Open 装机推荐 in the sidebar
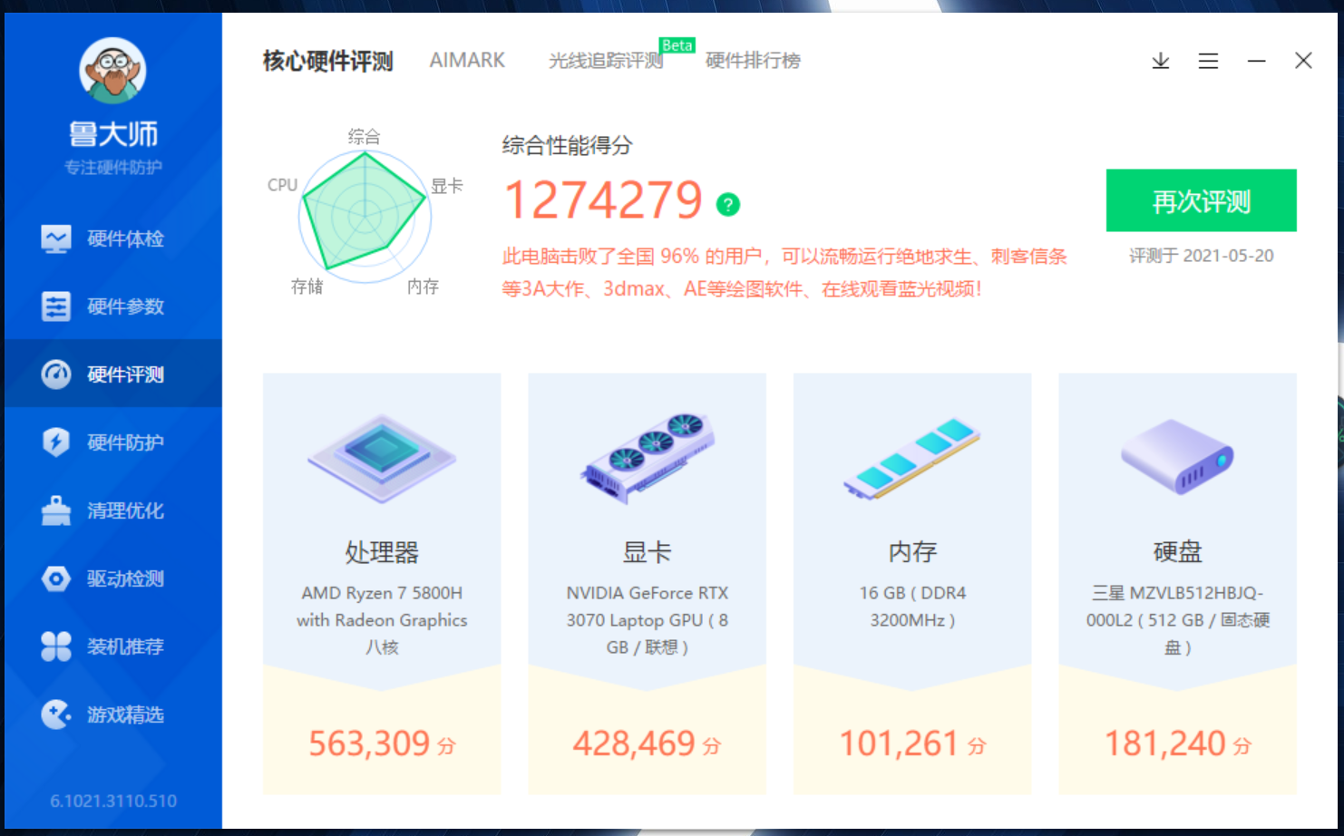1344x836 pixels. click(x=113, y=646)
